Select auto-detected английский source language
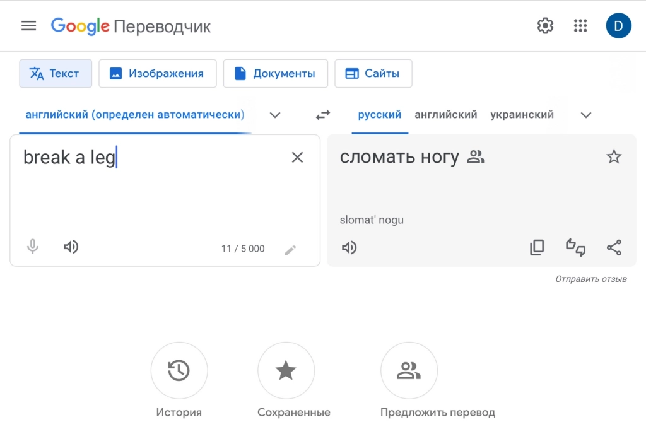 point(135,114)
